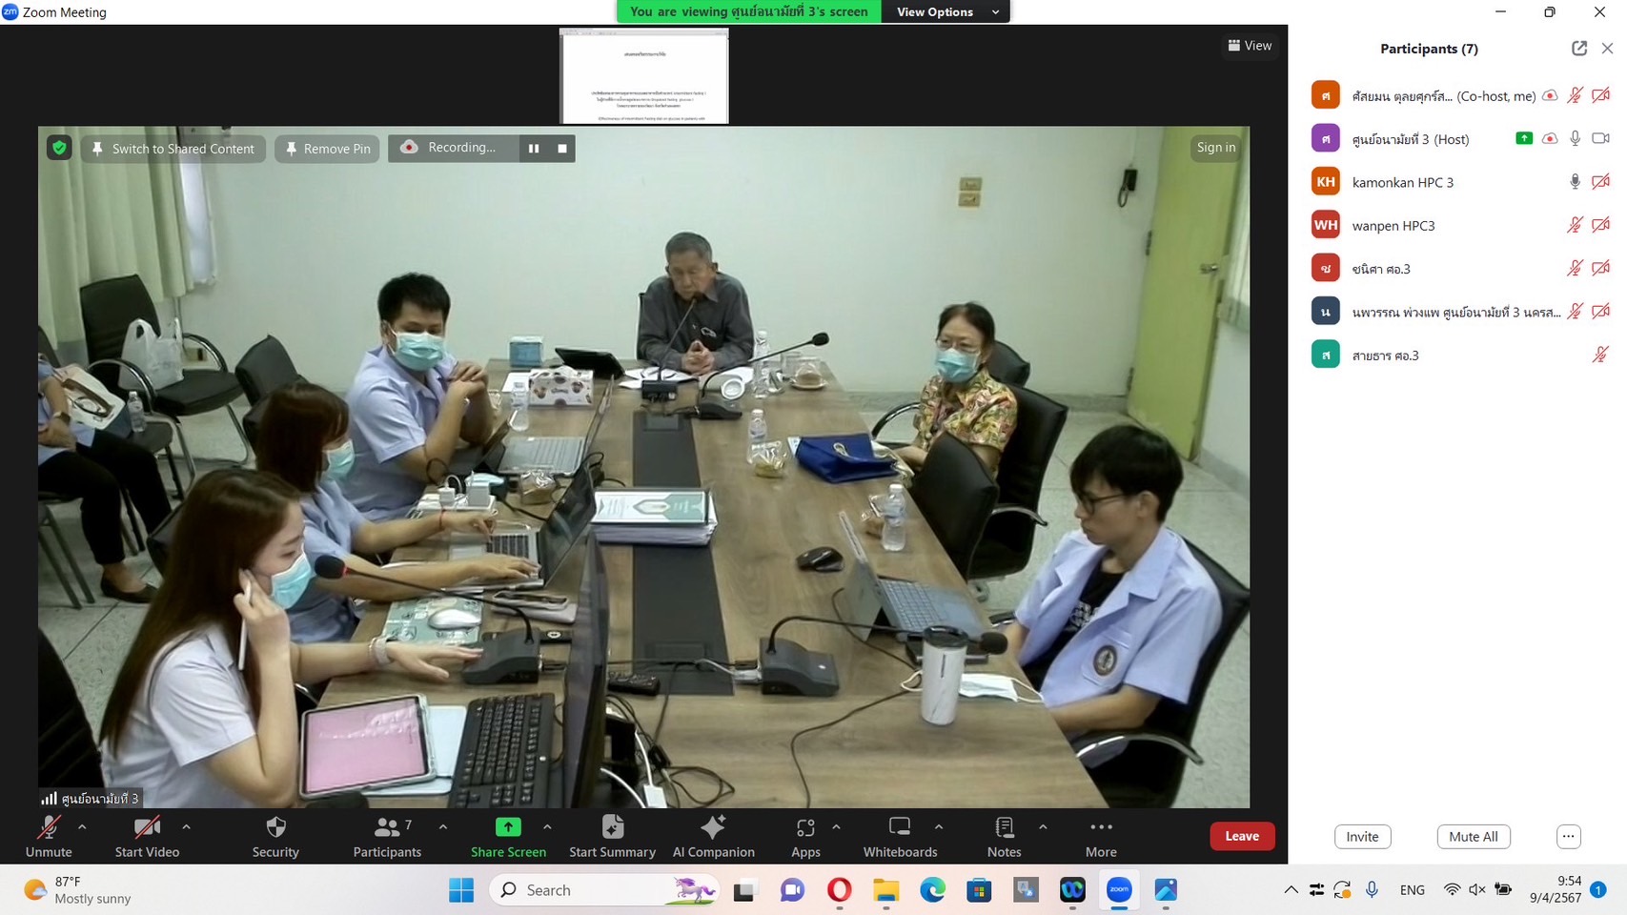Click Switch to Shared Content
The height and width of the screenshot is (915, 1627).
point(173,149)
